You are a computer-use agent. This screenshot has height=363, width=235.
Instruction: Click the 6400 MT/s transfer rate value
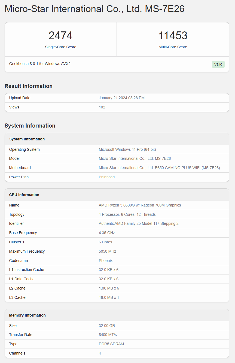tap(108, 335)
